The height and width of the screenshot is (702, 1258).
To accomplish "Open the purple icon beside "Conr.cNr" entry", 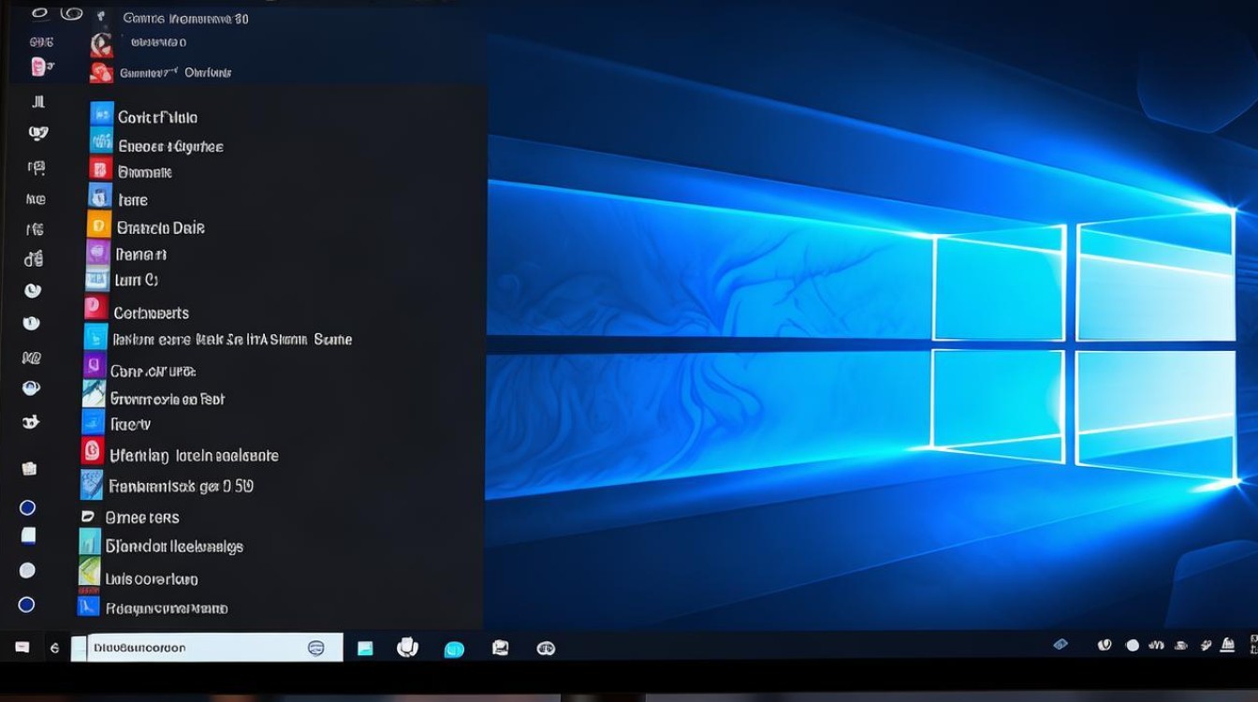I will click(x=94, y=365).
